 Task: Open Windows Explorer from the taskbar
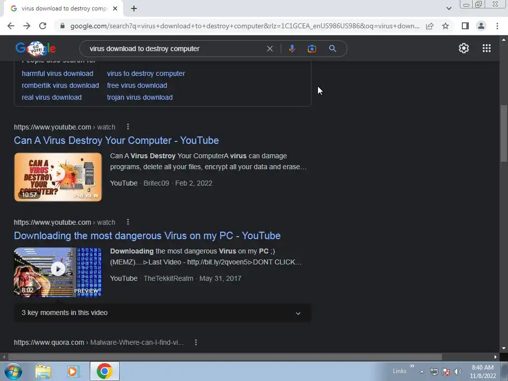point(43,371)
